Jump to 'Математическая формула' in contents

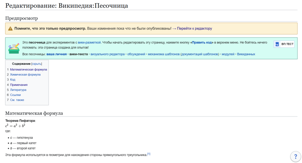coord(29,70)
